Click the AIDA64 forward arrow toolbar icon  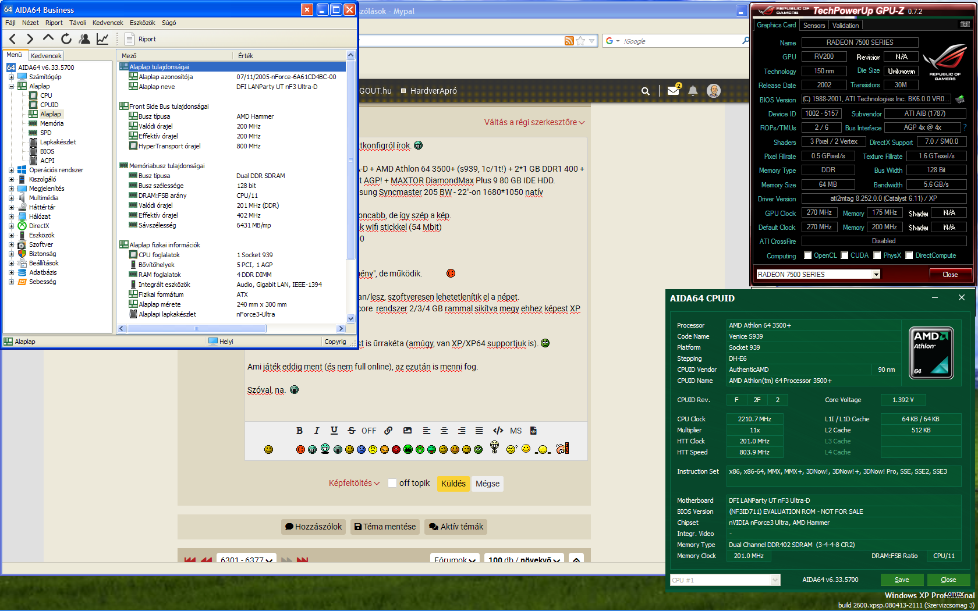point(30,39)
